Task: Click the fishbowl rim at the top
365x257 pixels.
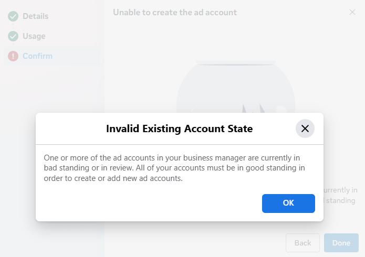Action: (x=236, y=62)
